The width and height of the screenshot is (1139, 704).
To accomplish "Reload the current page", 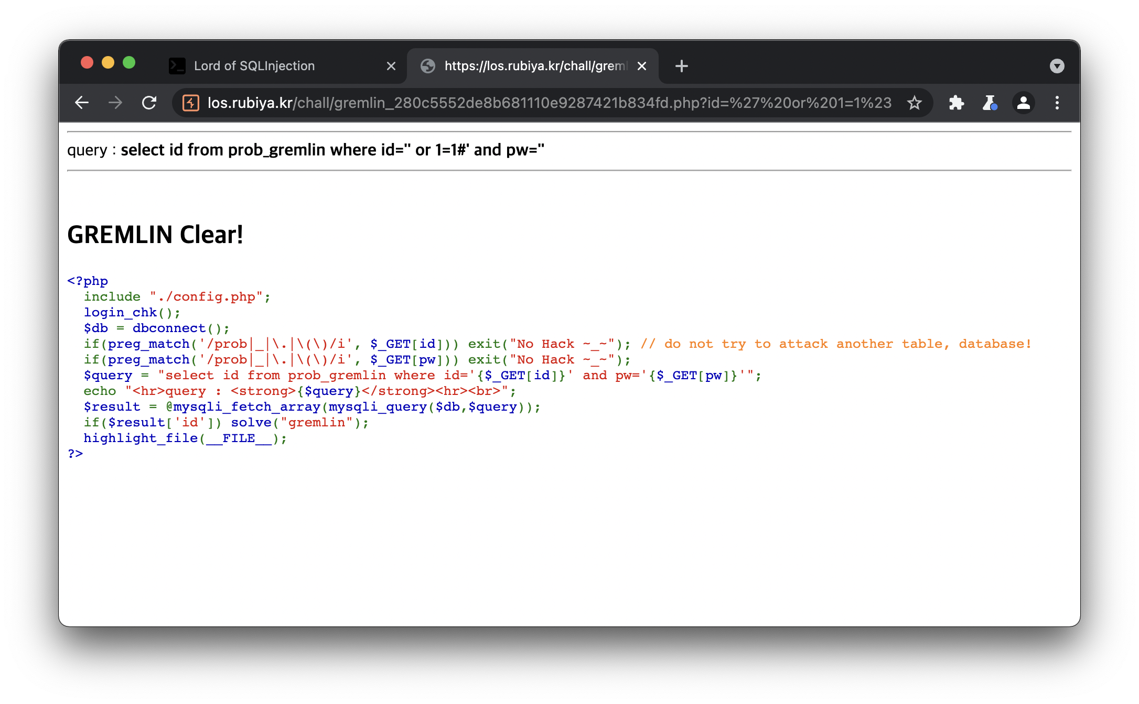I will click(149, 103).
